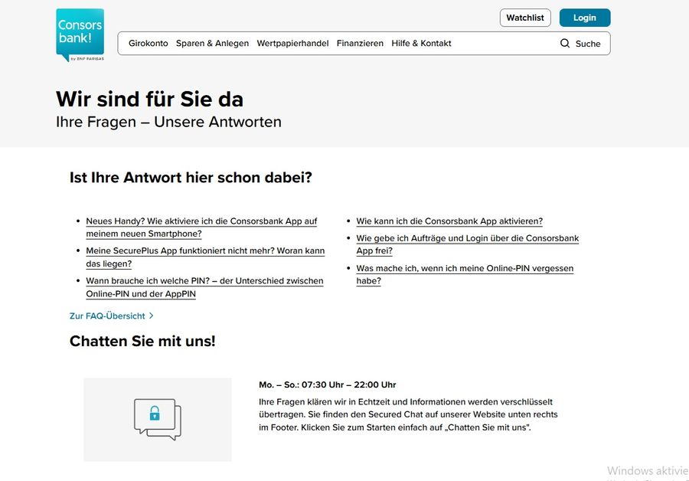Screen dimensions: 689x481
Task: Click the Consorsbank logo
Action: pyautogui.click(x=80, y=35)
